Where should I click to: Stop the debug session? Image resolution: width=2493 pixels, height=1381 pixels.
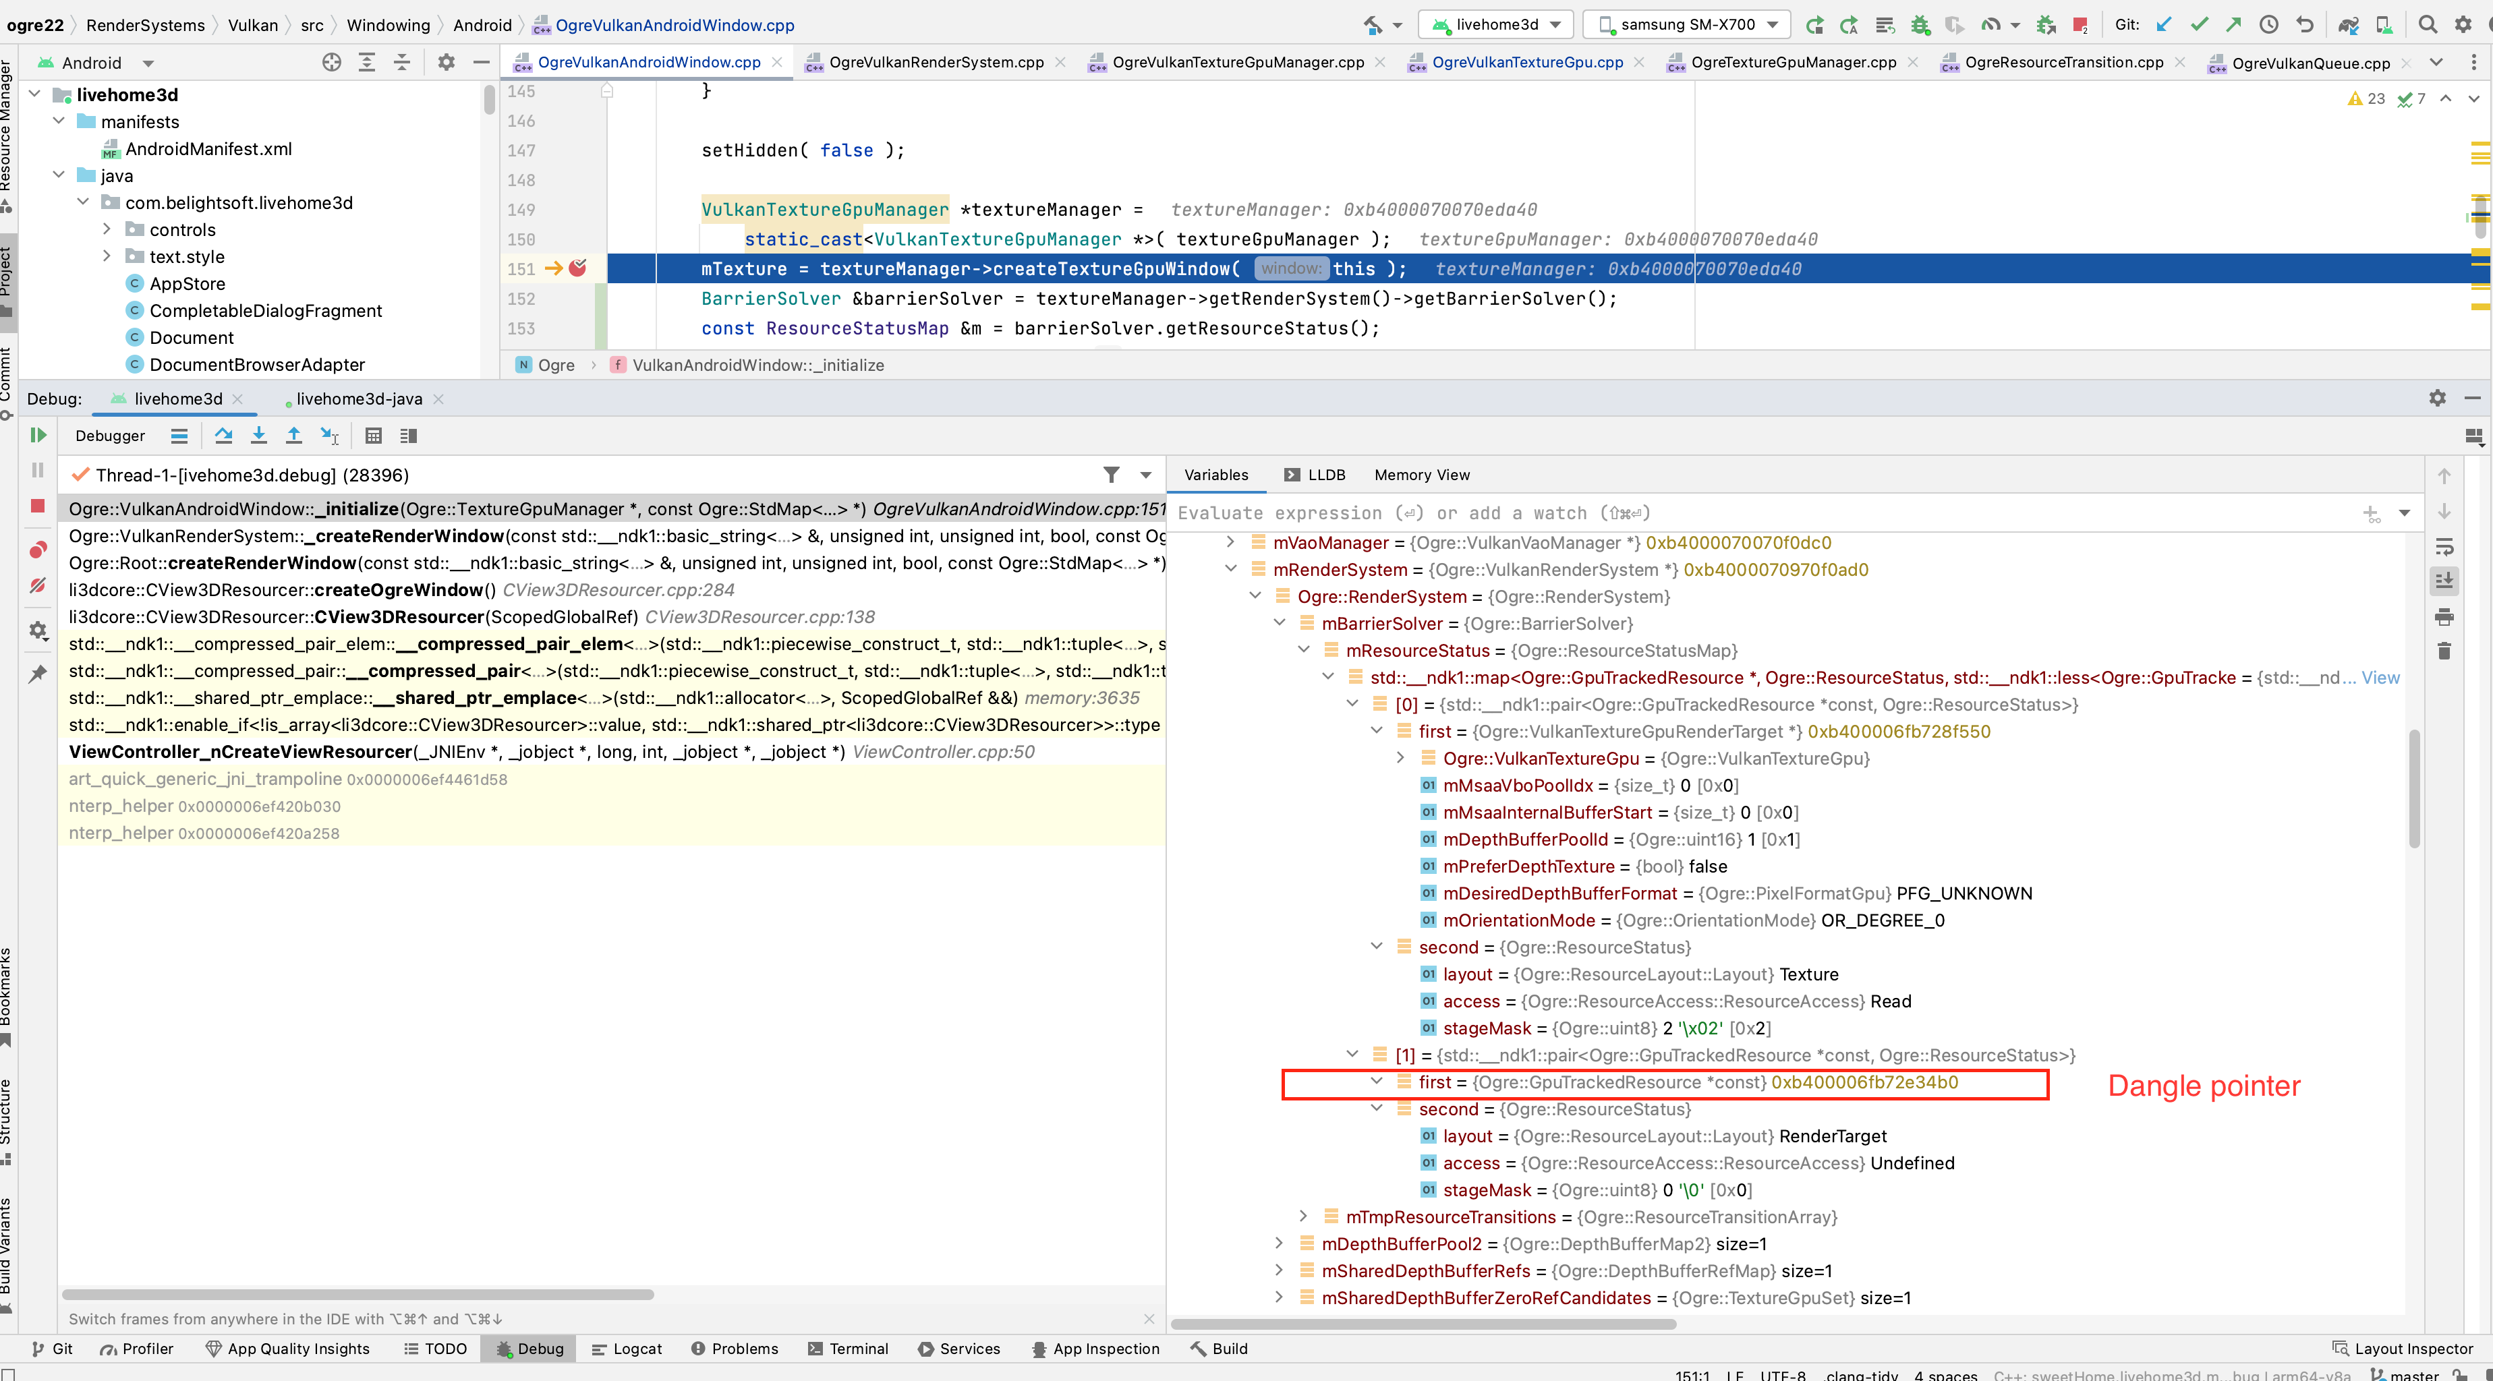pos(38,505)
